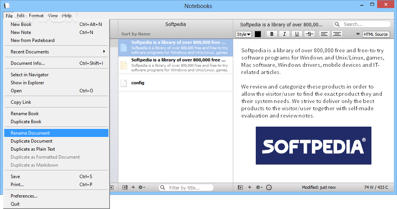Image resolution: width=397 pixels, height=209 pixels.
Task: Click the plus icon in editor footer
Action: tap(250, 187)
